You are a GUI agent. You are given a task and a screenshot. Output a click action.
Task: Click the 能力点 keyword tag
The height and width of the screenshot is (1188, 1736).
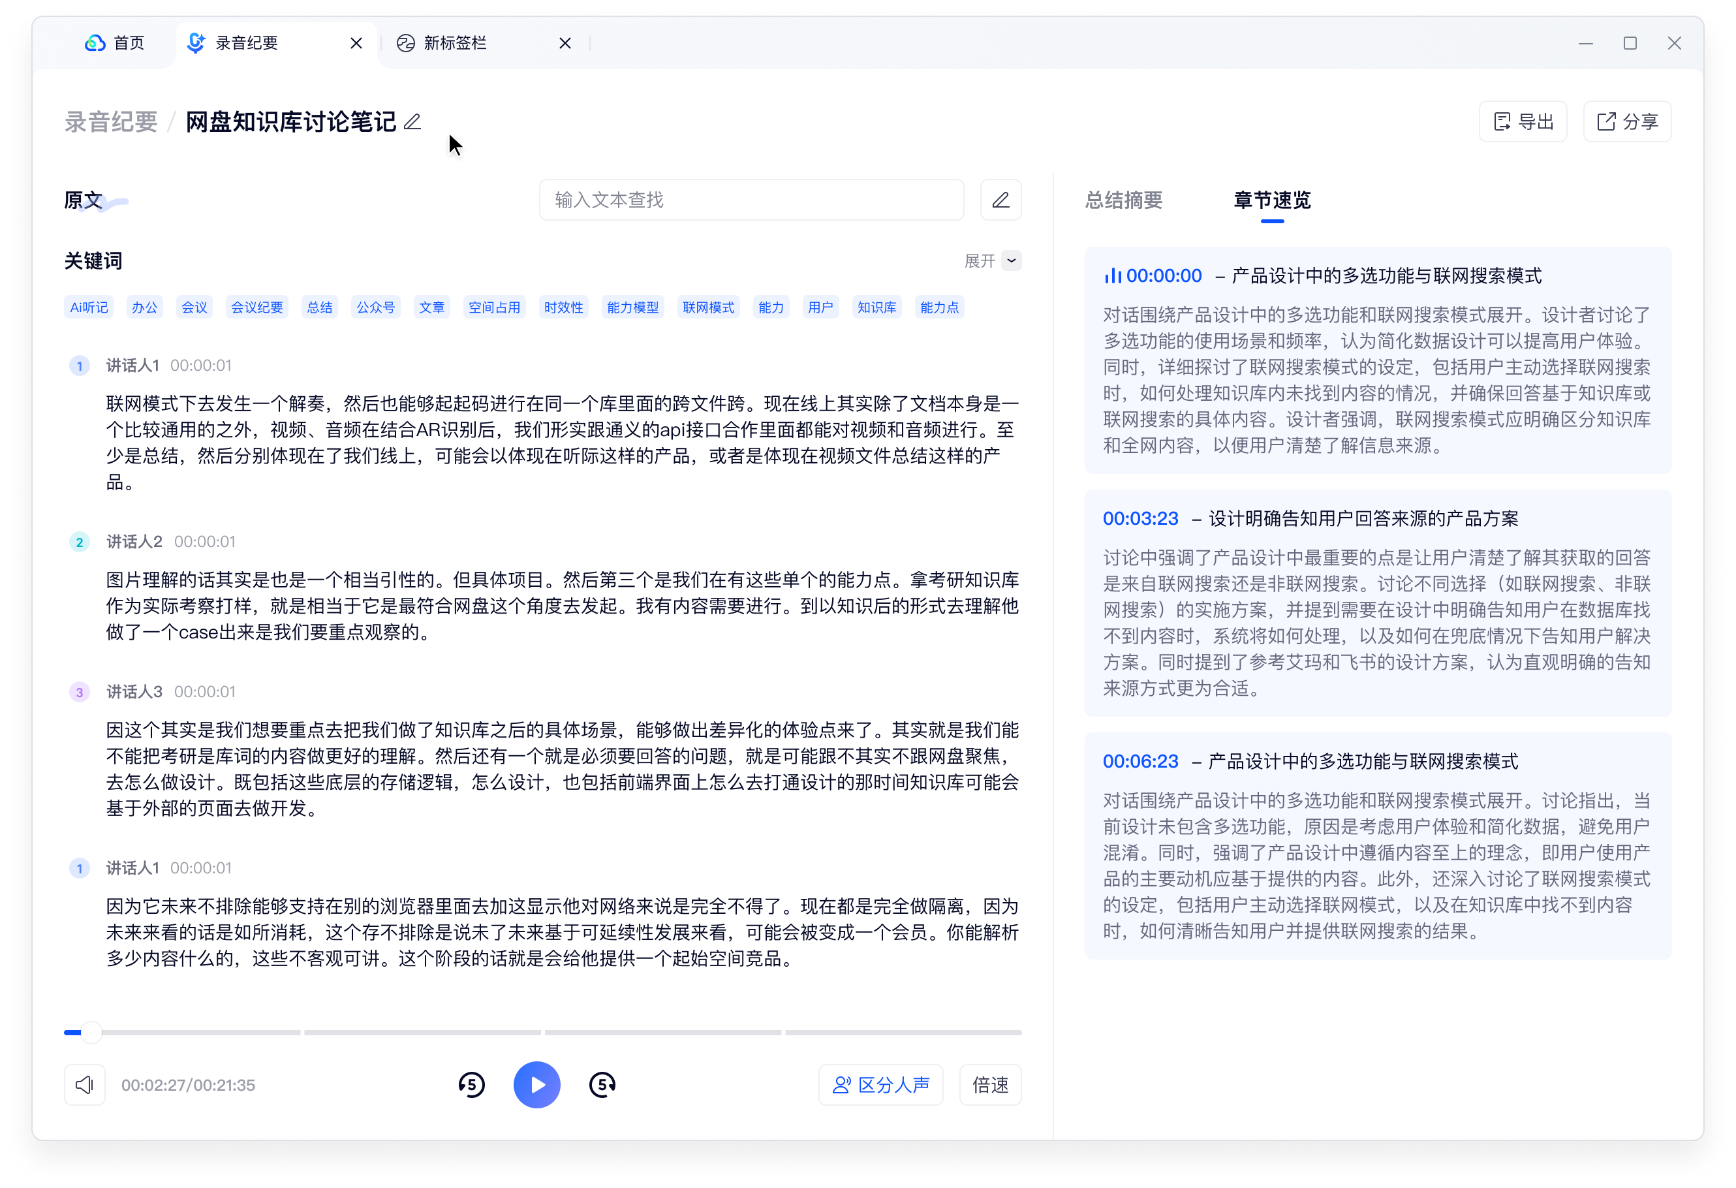coord(940,308)
